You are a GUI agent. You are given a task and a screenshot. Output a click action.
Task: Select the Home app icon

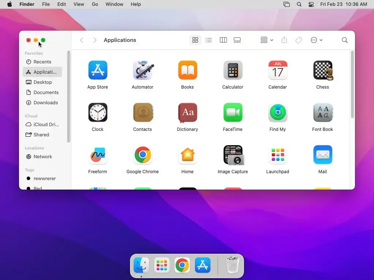188,155
